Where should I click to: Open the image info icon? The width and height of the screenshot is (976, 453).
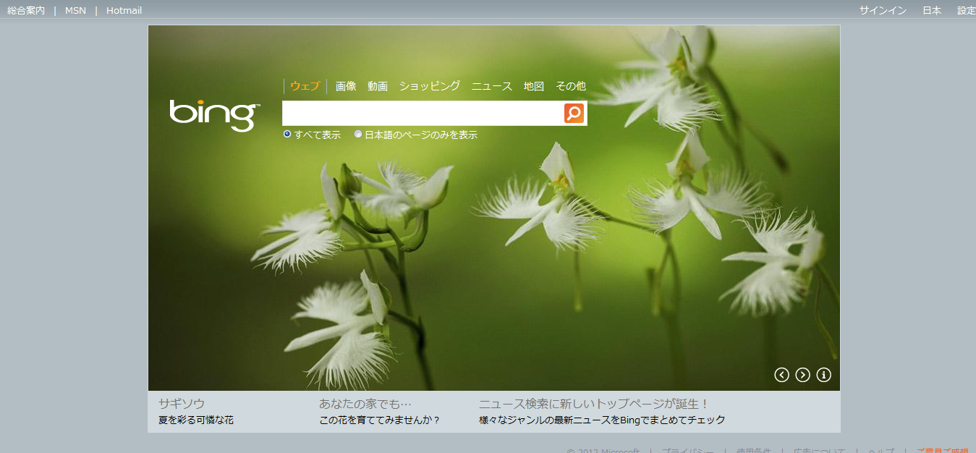click(x=823, y=375)
